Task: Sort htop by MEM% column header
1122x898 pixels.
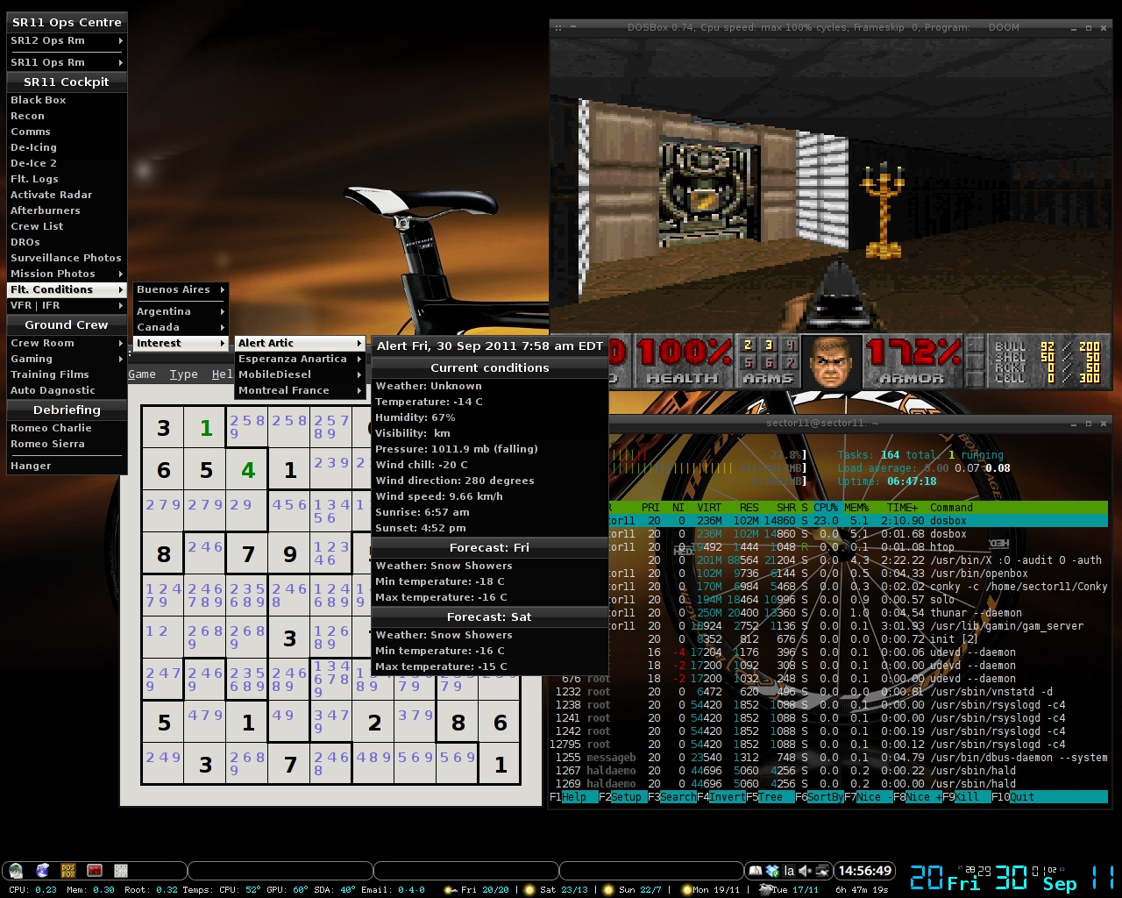Action: [856, 508]
